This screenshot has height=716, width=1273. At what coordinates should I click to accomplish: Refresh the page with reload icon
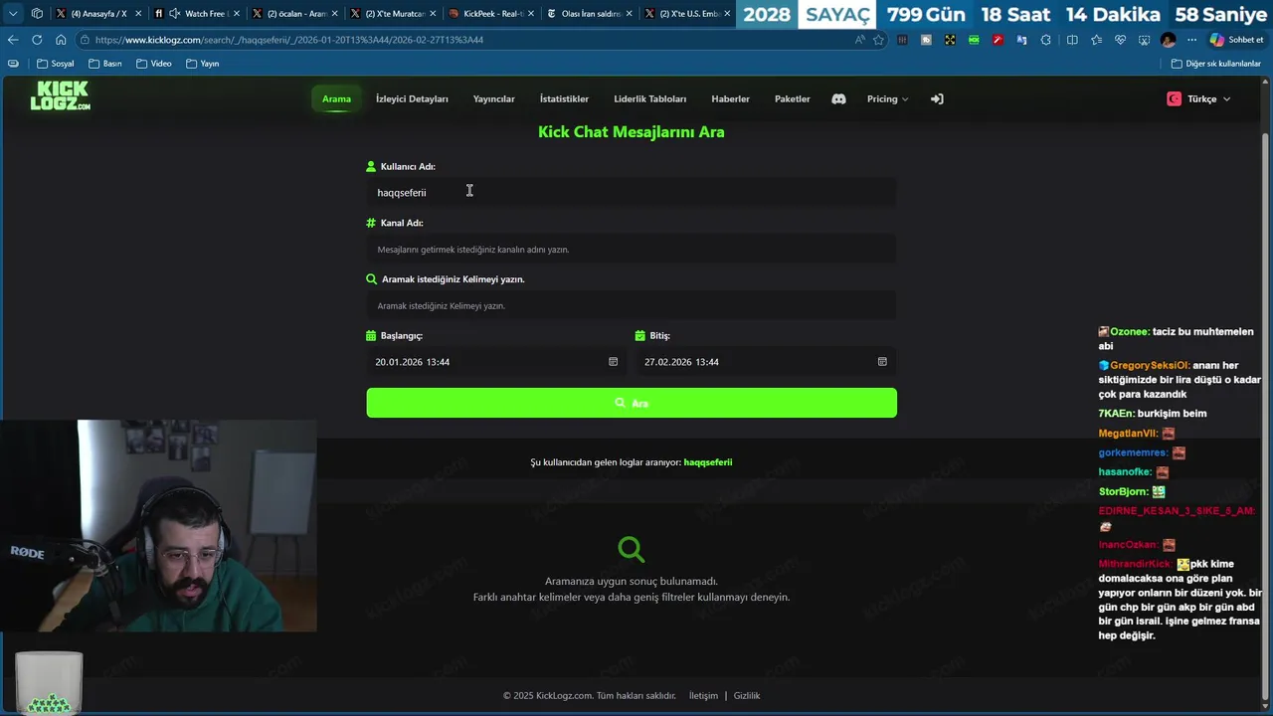37,40
